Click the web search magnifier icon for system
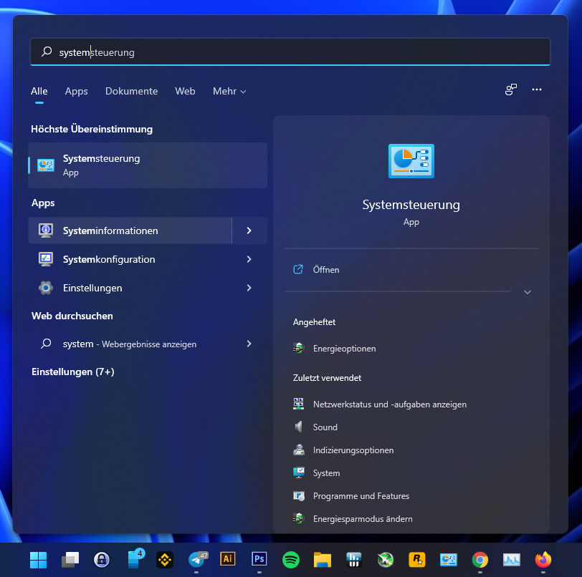Screen dimensions: 582x577 pos(46,344)
